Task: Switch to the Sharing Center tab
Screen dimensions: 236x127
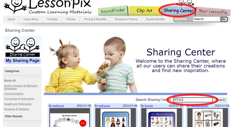Action: tap(178, 10)
